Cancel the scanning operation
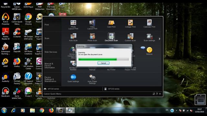207x116 pixels. tap(103, 63)
